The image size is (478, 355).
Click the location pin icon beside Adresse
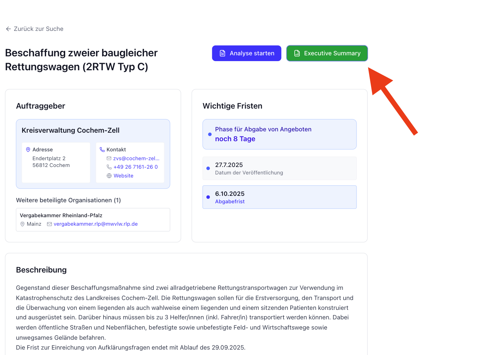coord(28,149)
